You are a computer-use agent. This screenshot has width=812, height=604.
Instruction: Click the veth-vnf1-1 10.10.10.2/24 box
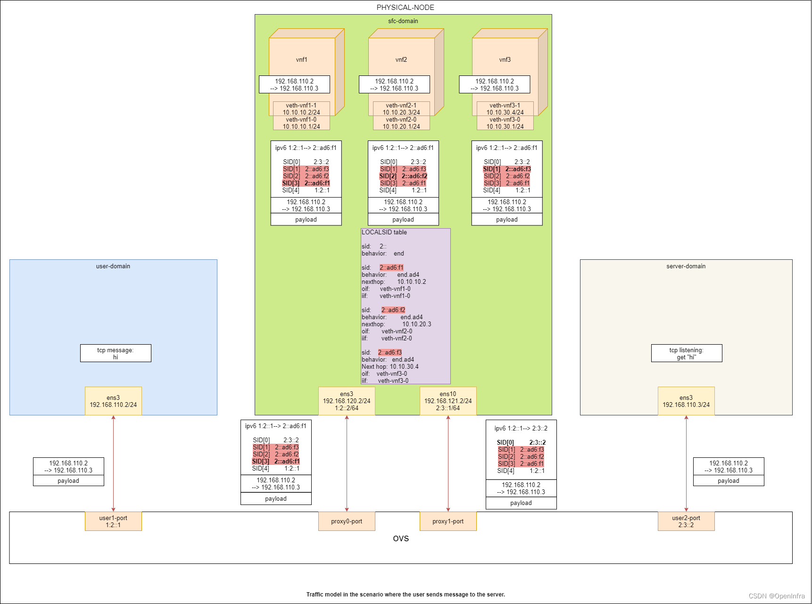click(x=301, y=109)
